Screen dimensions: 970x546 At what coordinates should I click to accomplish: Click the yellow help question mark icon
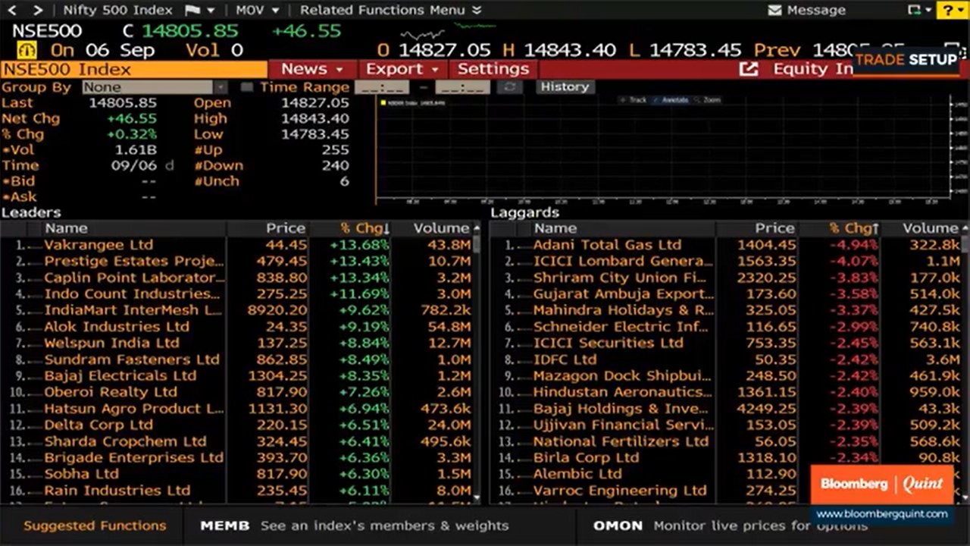pos(951,10)
